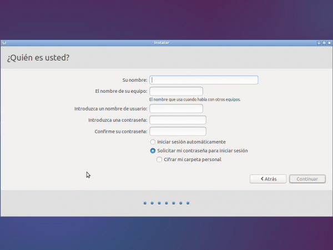
Task: Click the second progress dot from left
Action: coord(152,203)
